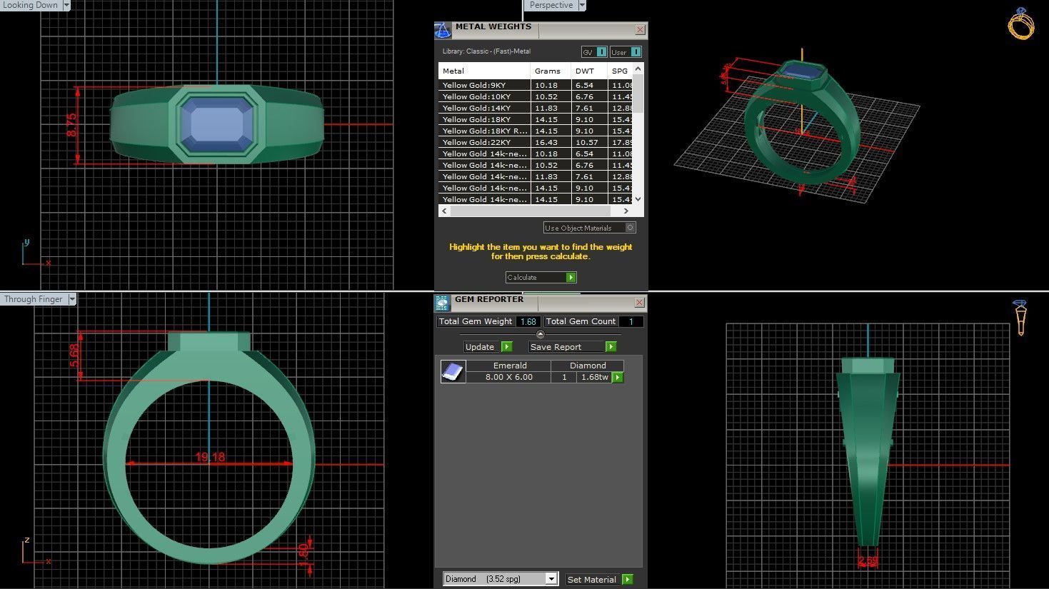The image size is (1049, 589).
Task: Click green arrow beside 1.68tw gem row
Action: click(618, 377)
